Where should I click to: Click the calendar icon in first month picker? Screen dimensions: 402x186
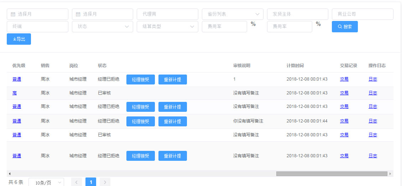pos(13,14)
